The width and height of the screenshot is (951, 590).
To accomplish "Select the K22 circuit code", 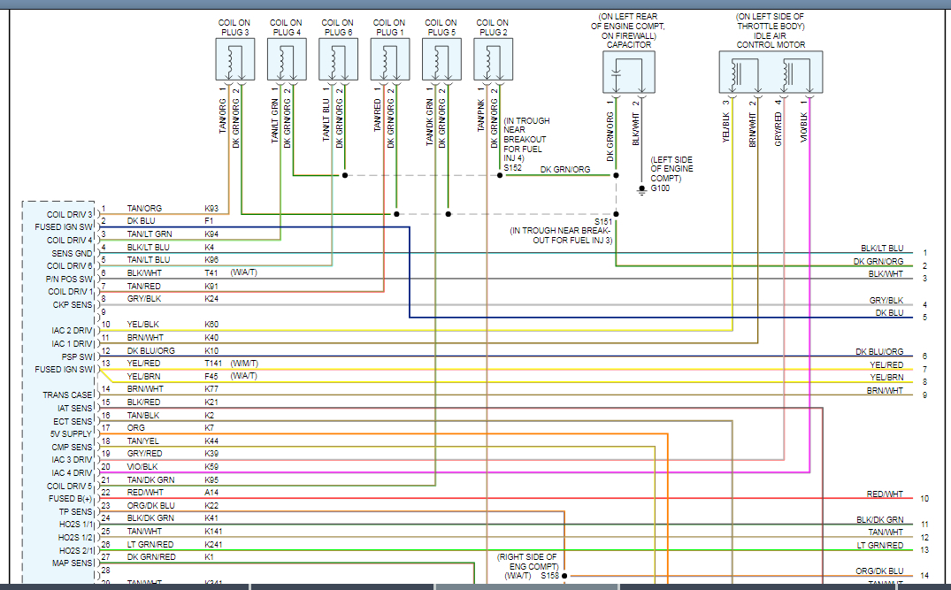I will click(x=211, y=505).
